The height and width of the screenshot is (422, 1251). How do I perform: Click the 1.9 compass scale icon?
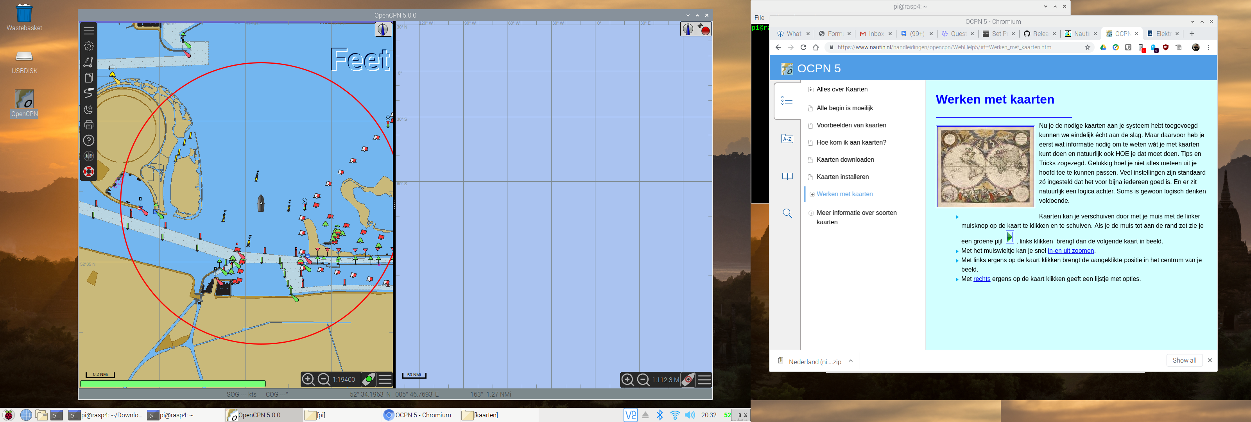click(88, 156)
